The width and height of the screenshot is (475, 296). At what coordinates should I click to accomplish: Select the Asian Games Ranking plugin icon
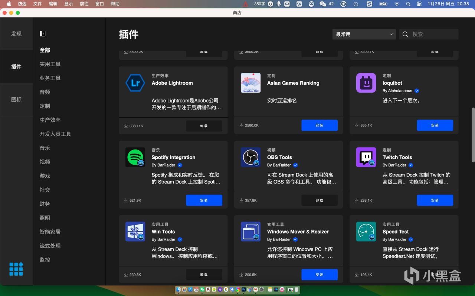(x=250, y=83)
